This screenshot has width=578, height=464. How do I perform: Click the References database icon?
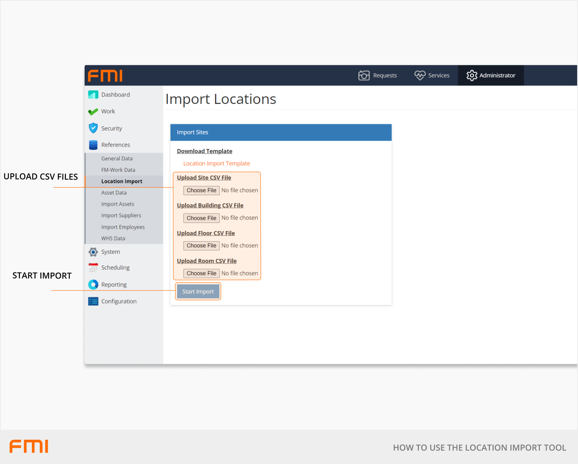93,145
